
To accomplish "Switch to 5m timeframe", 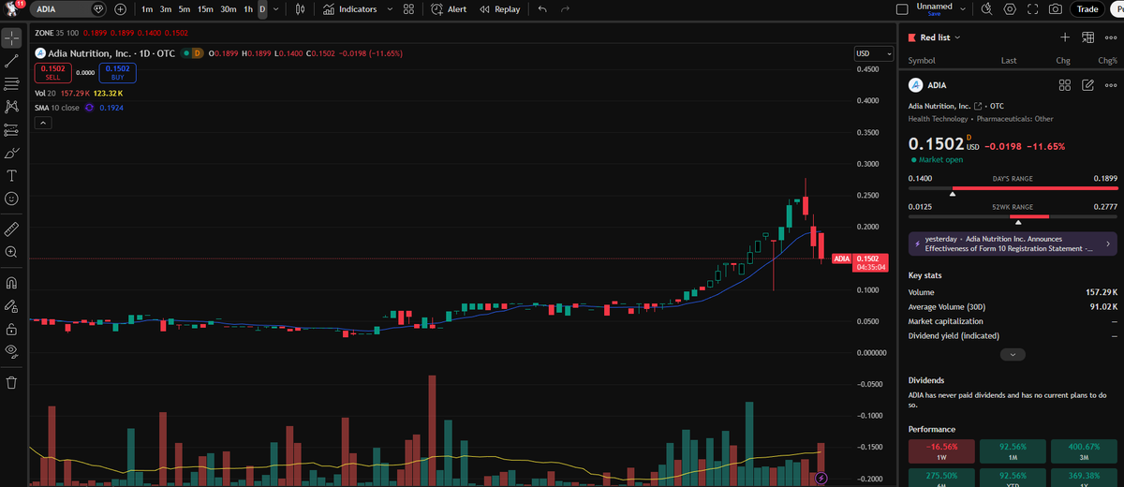I will click(x=185, y=9).
